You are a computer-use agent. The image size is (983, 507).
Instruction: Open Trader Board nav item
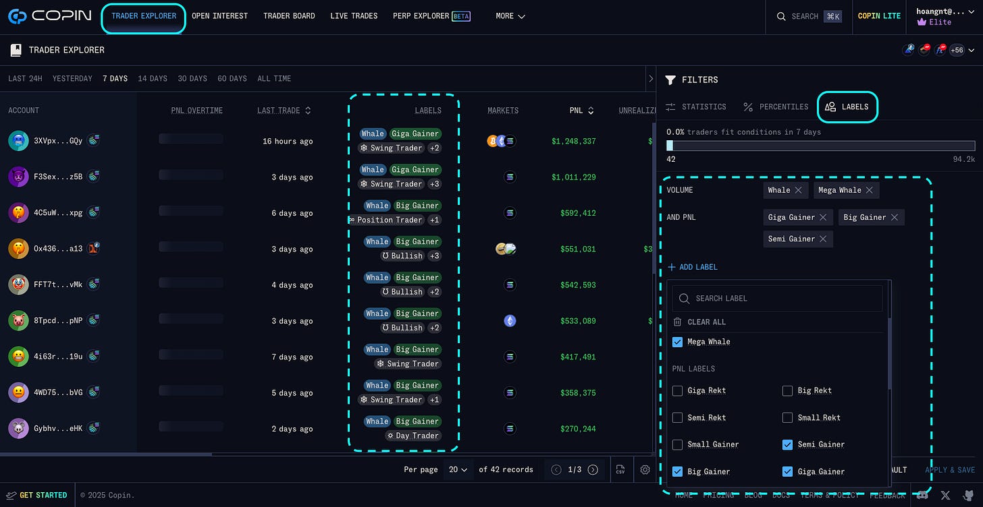tap(289, 16)
